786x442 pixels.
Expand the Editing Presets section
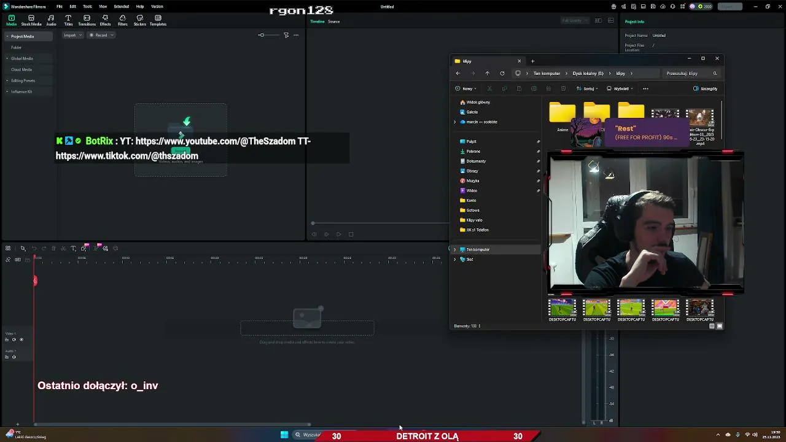pyautogui.click(x=7, y=80)
